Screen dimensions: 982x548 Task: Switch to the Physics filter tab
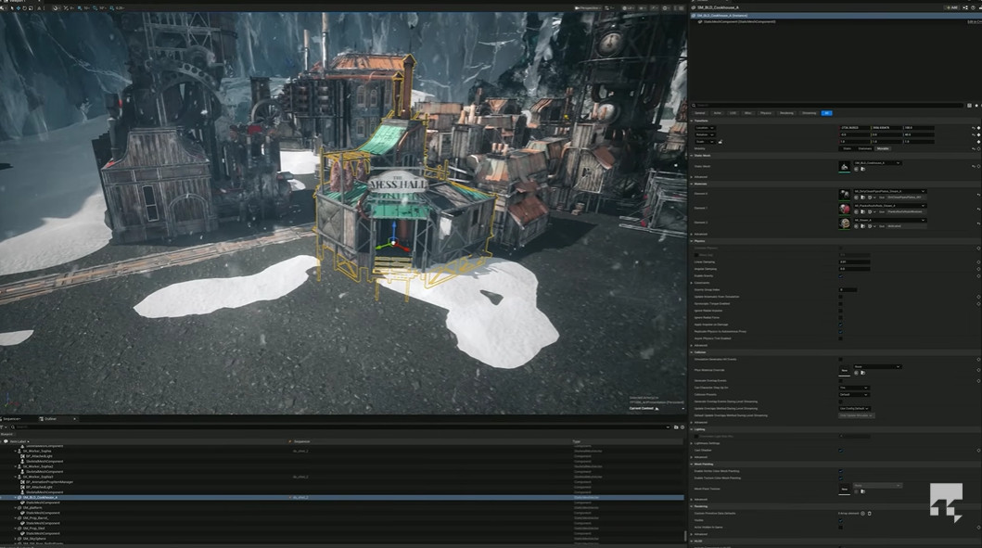(x=765, y=113)
